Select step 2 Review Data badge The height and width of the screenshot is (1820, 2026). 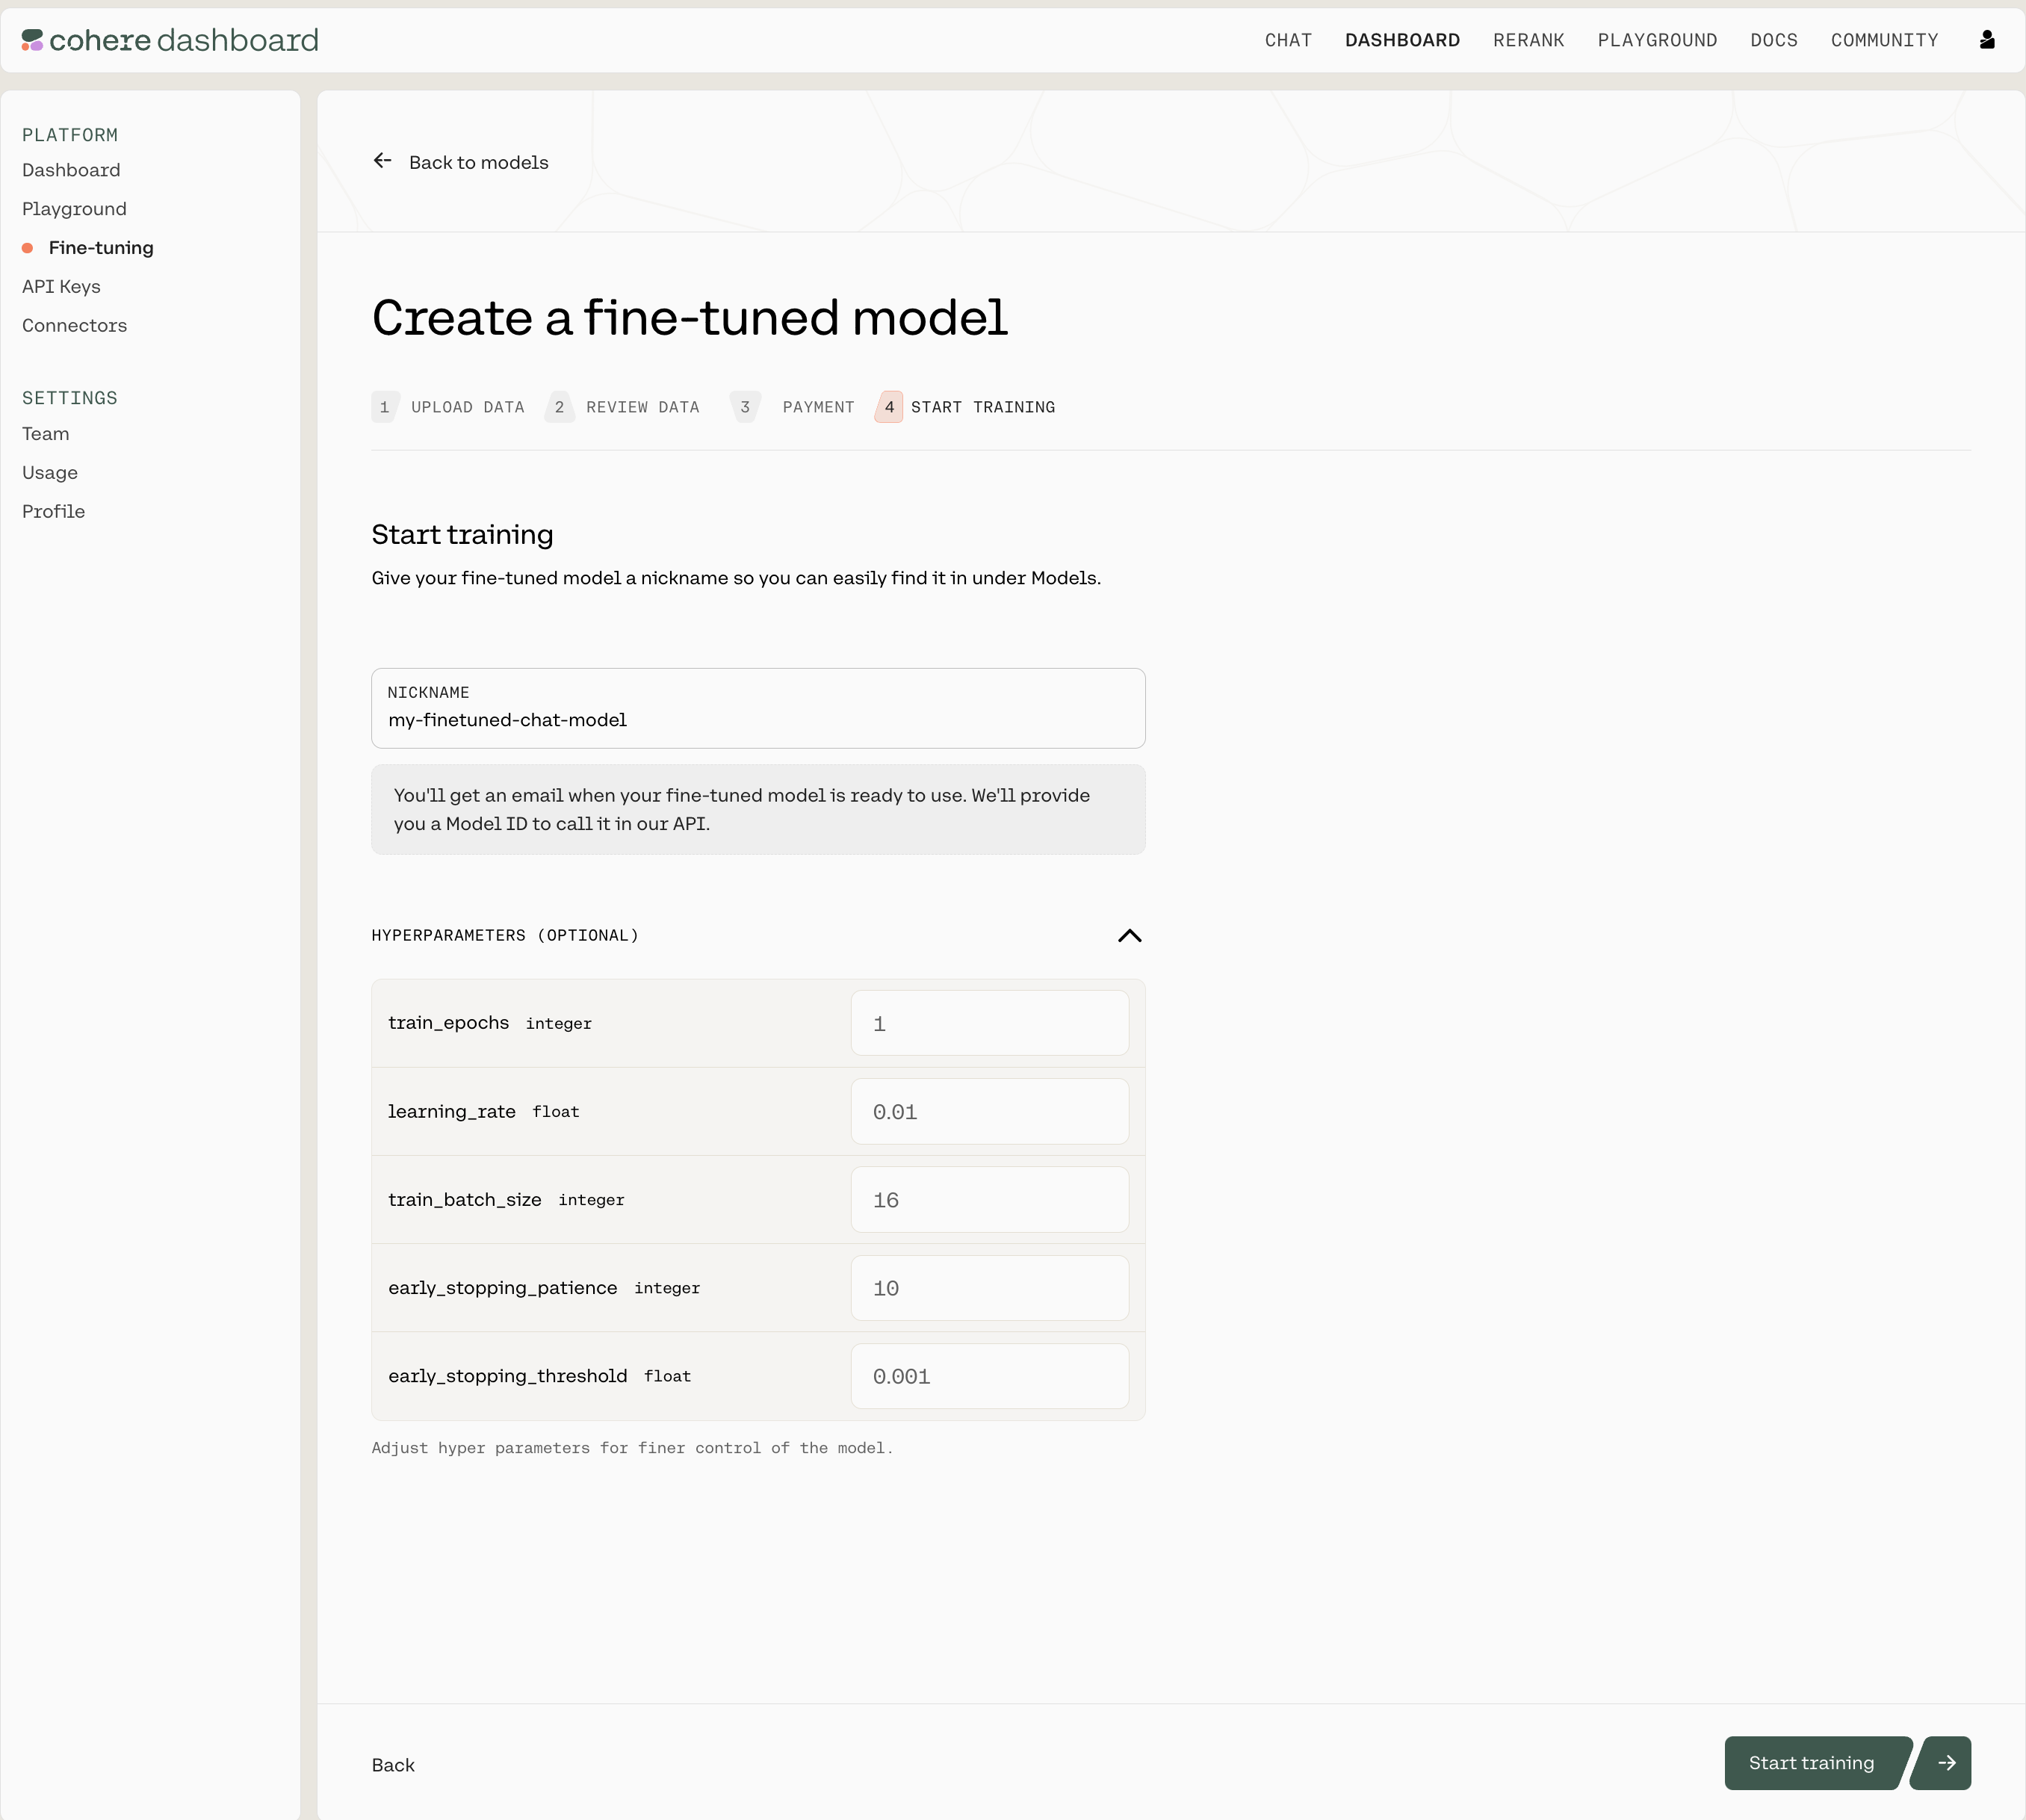(559, 407)
